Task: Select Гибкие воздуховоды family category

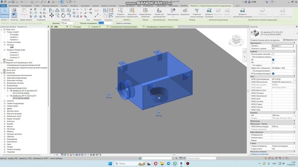Action: point(15,103)
